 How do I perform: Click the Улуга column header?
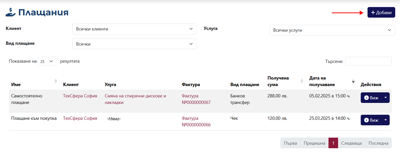[110, 85]
